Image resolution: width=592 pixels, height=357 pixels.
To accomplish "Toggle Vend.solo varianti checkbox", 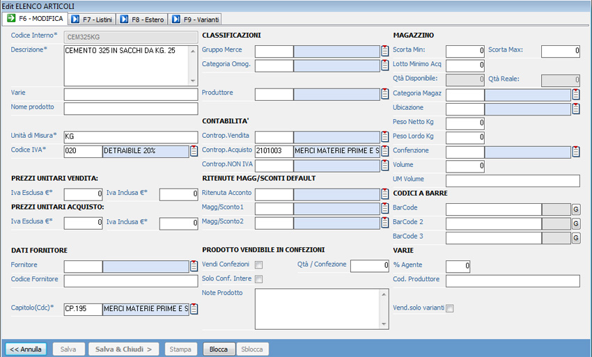I will (450, 308).
